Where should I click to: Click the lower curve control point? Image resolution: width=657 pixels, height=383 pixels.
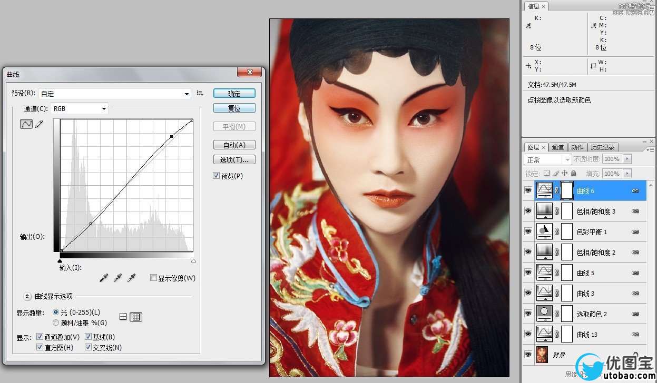coord(91,224)
